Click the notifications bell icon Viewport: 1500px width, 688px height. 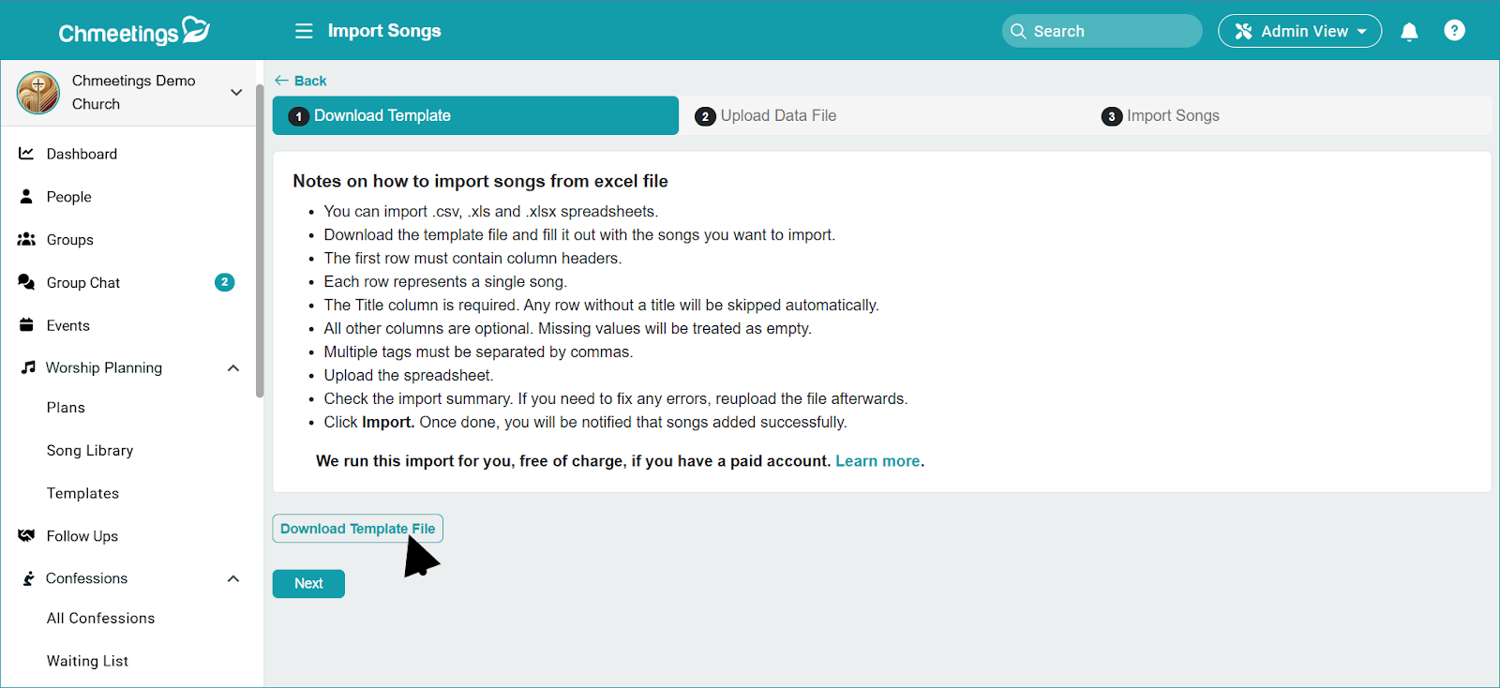click(1409, 32)
